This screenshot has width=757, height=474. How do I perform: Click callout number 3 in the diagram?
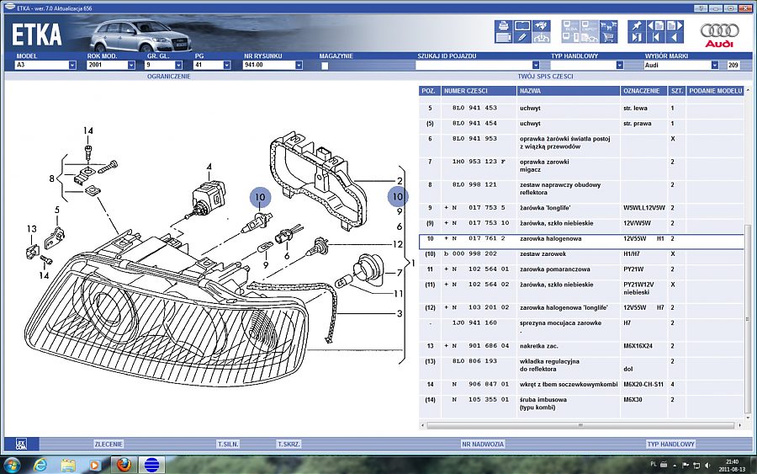coord(400,313)
